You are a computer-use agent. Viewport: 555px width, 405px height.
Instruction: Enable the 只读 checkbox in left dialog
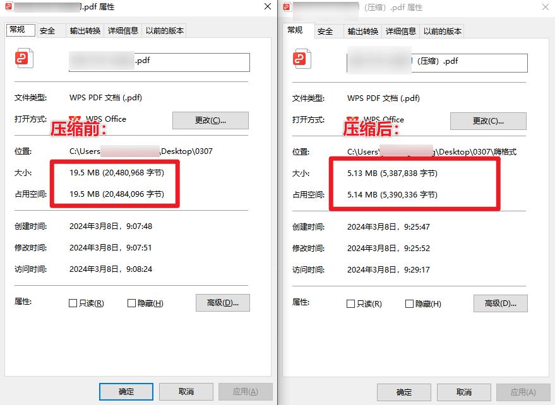(x=73, y=303)
